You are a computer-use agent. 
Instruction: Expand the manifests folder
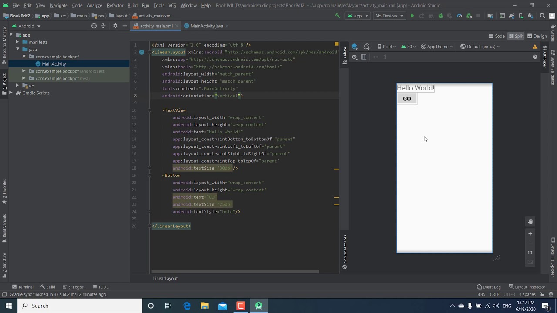click(x=17, y=42)
